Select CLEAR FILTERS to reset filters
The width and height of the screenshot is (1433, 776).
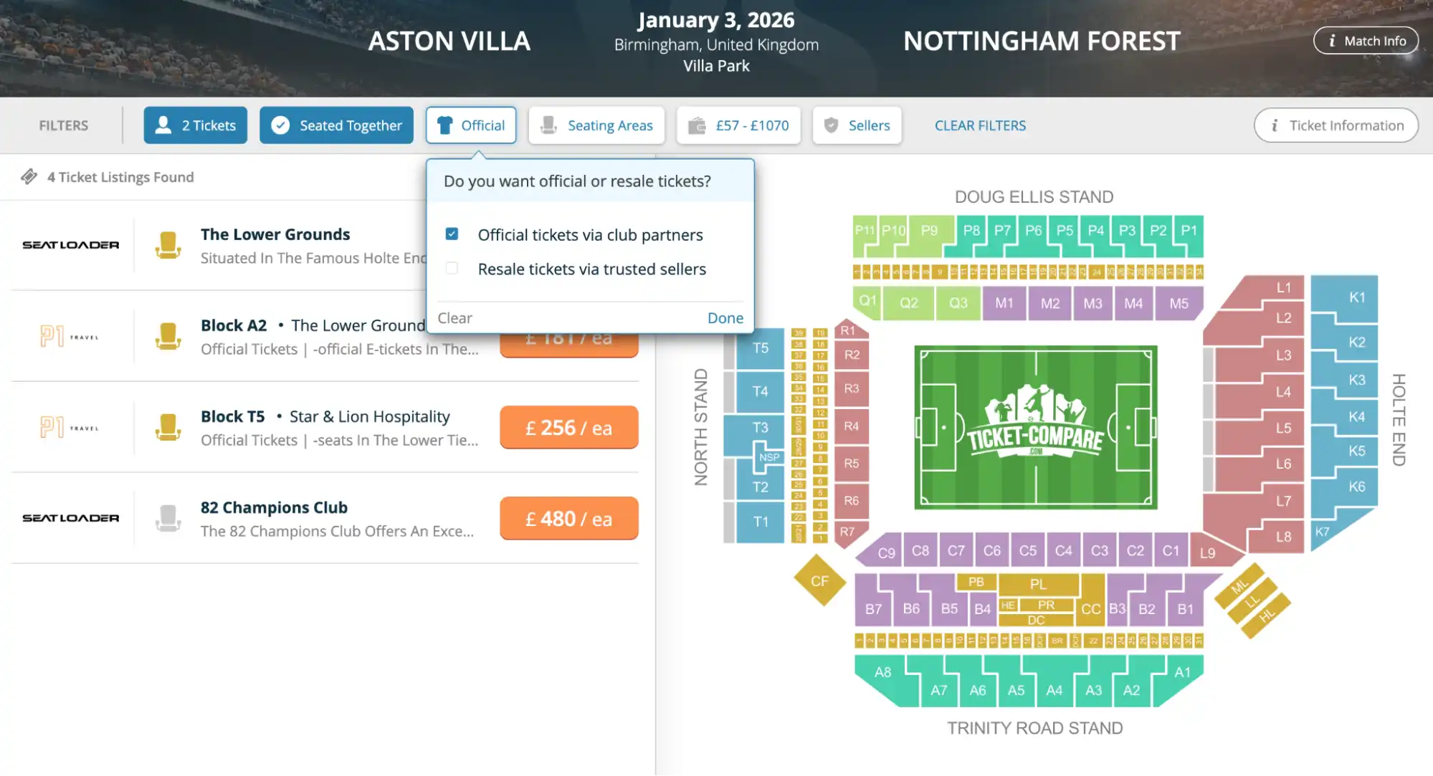979,125
